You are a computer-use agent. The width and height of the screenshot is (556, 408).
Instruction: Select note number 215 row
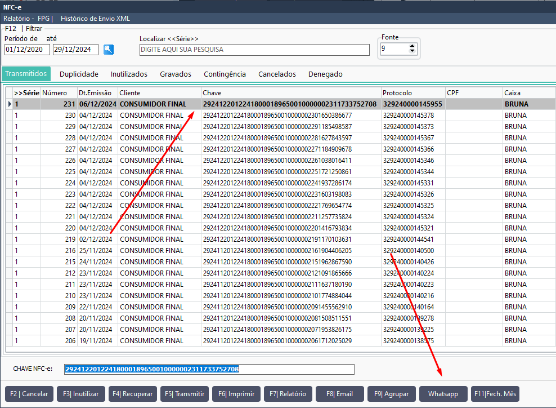pyautogui.click(x=281, y=261)
